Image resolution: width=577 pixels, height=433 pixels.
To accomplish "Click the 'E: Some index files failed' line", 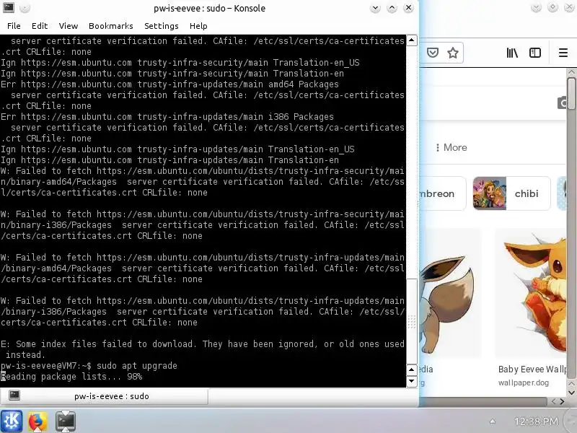I will click(x=203, y=349).
